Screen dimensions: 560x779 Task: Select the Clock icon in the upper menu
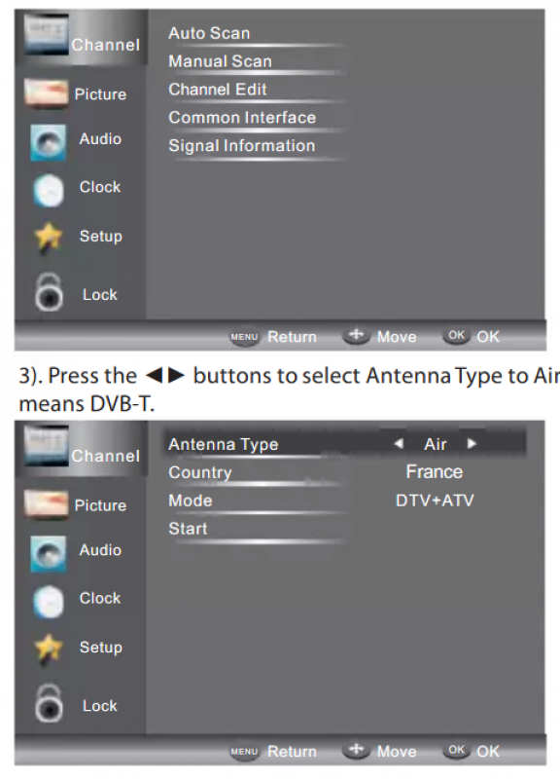point(49,190)
